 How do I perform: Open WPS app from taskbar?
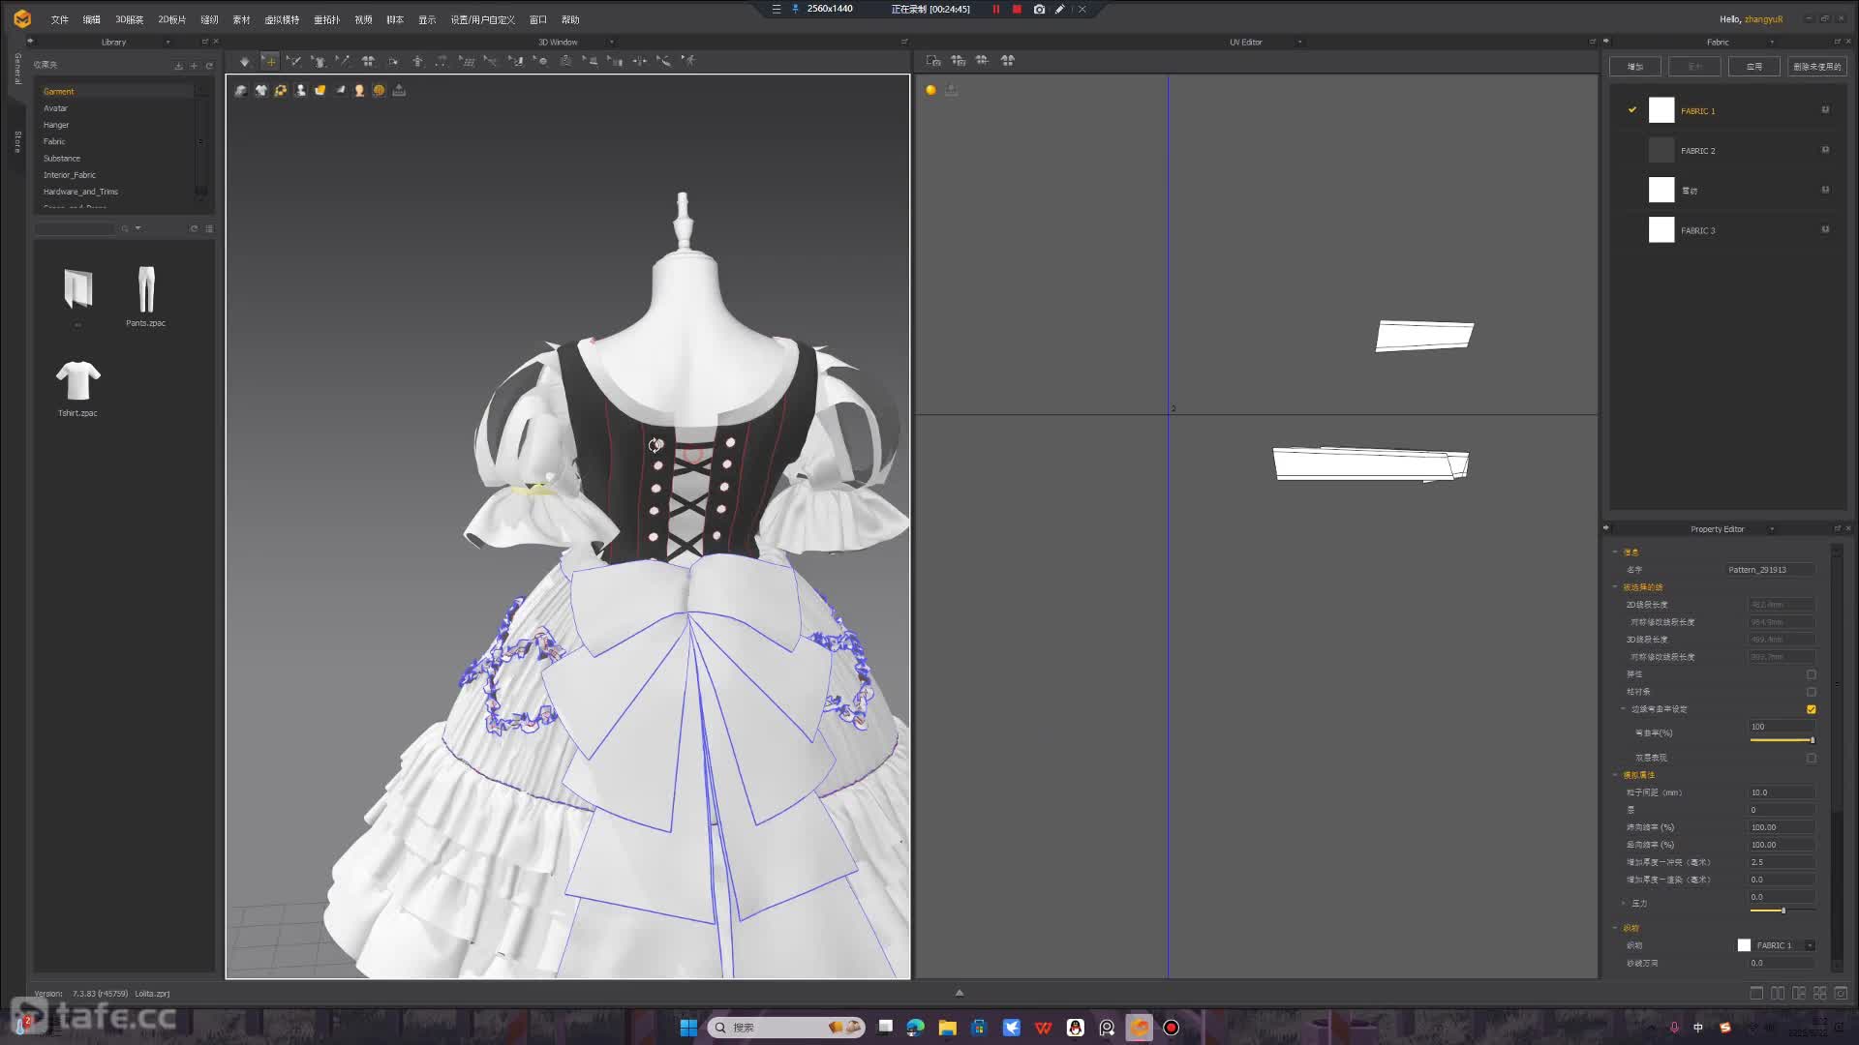click(x=1043, y=1028)
